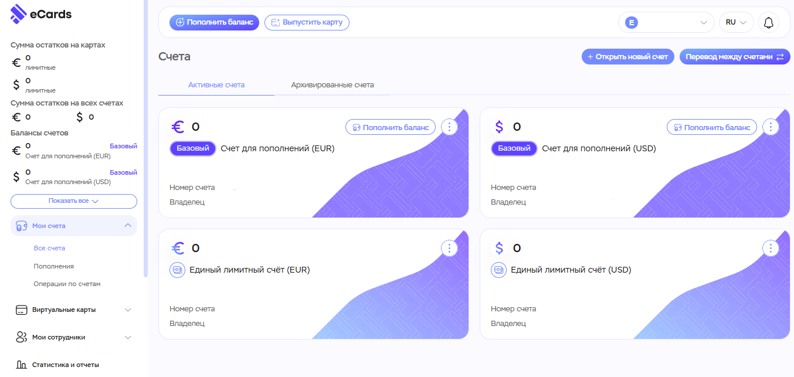Screen dimensions: 794x377
Task: Click Выпустить карту button in header
Action: coord(307,22)
